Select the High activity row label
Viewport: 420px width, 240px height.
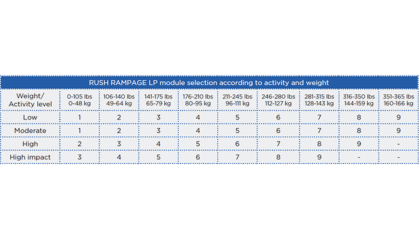(x=31, y=144)
